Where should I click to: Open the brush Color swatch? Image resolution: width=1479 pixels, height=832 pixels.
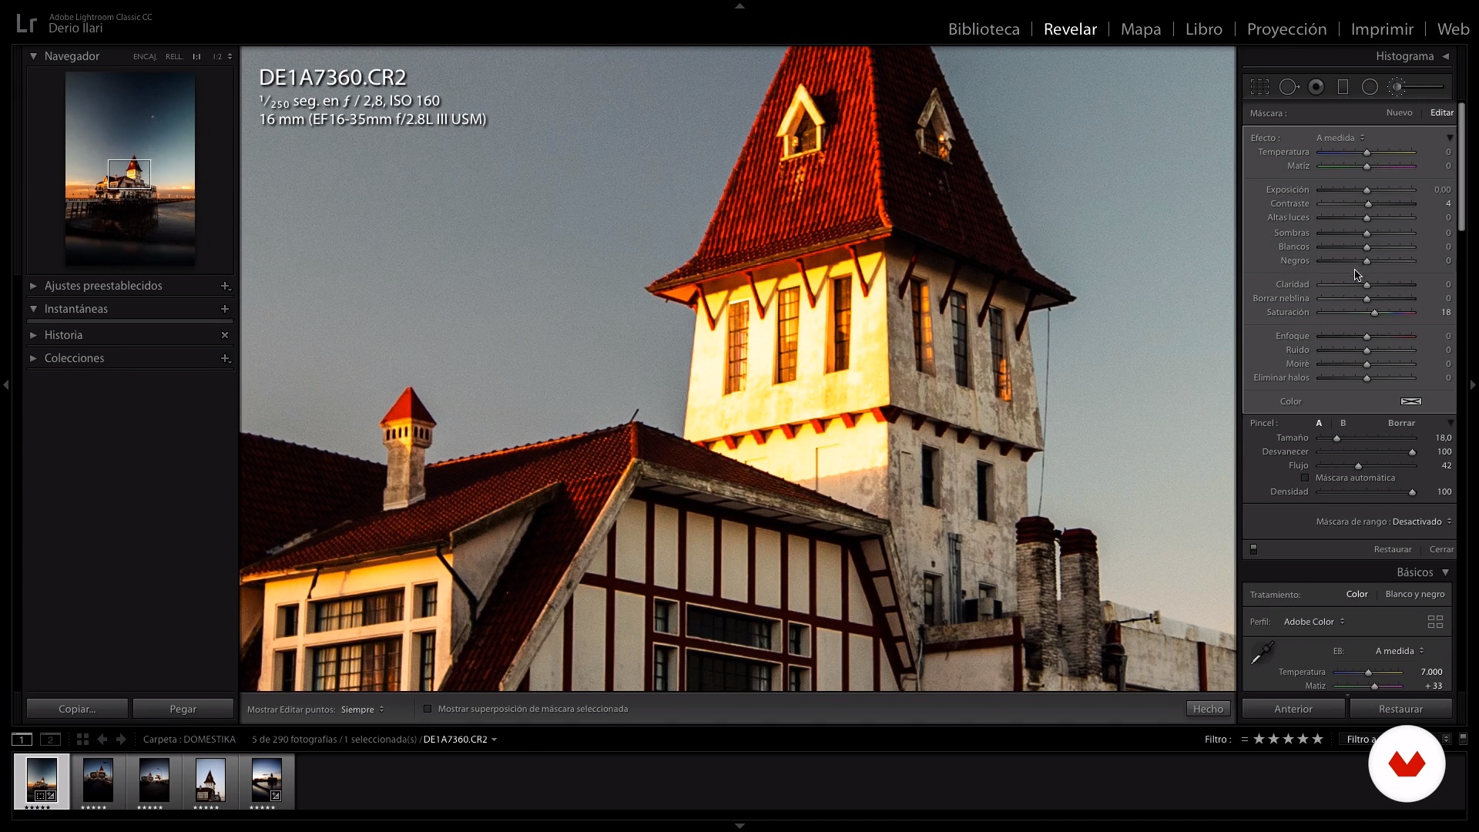coord(1410,401)
